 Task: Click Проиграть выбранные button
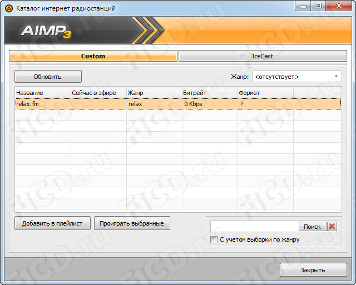132,223
